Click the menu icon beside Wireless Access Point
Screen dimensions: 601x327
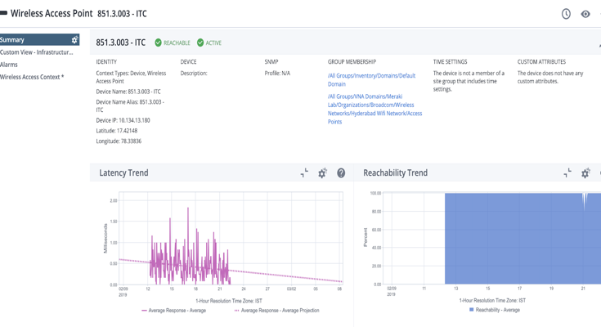pyautogui.click(x=3, y=14)
